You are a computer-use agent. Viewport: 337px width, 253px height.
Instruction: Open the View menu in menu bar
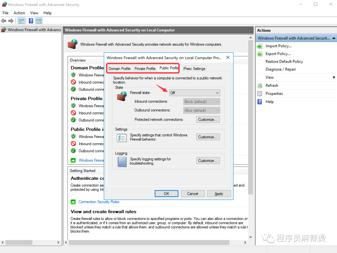[34, 13]
